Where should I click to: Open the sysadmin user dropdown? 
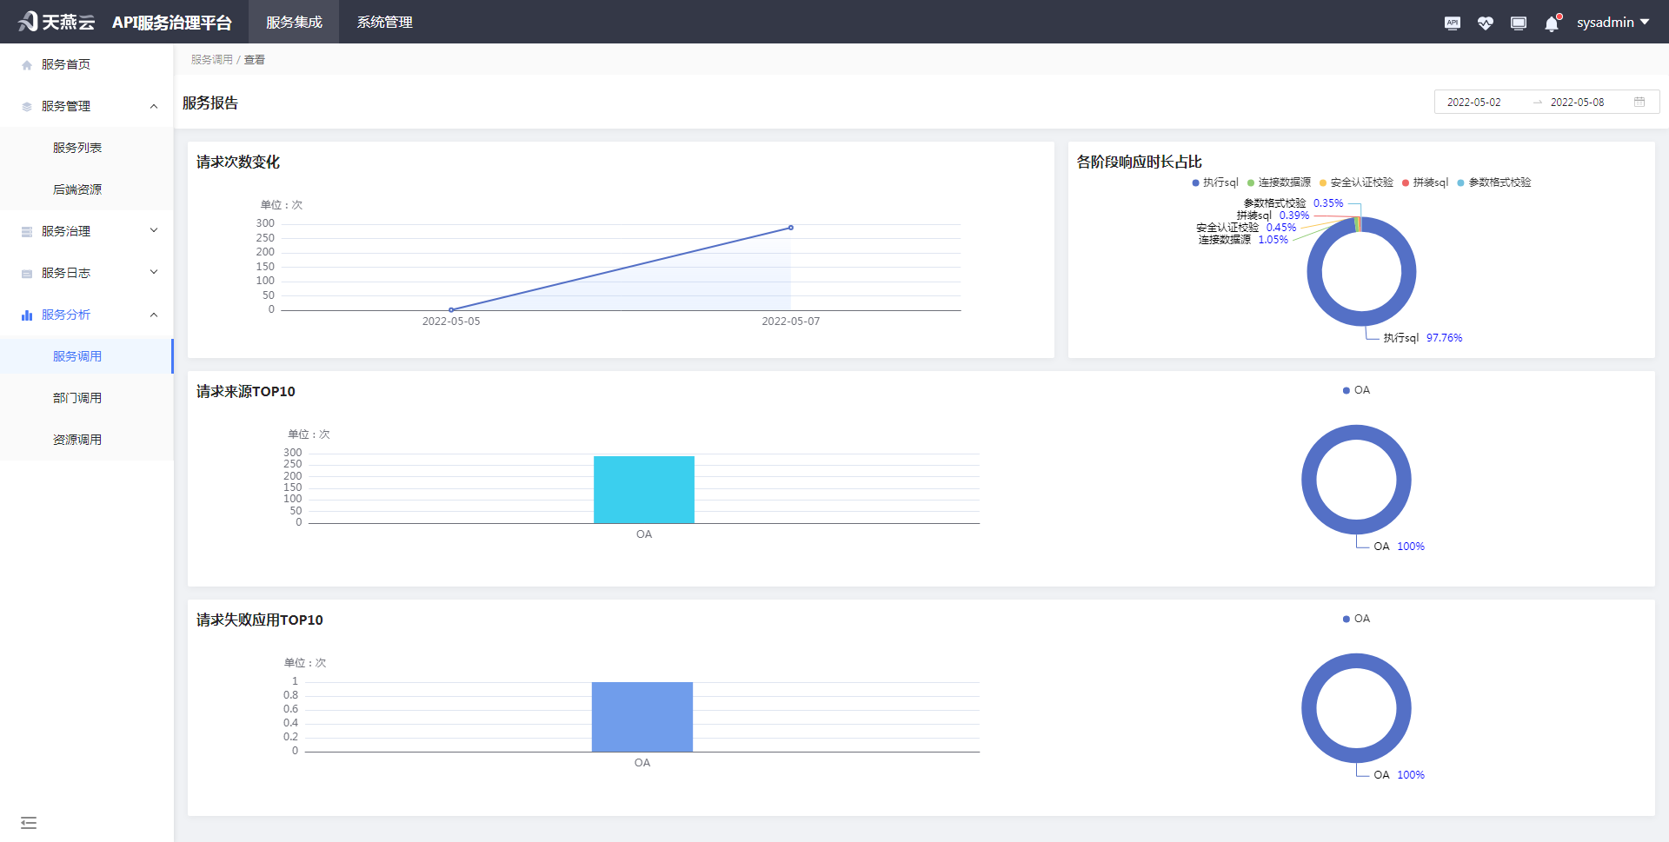(1612, 23)
